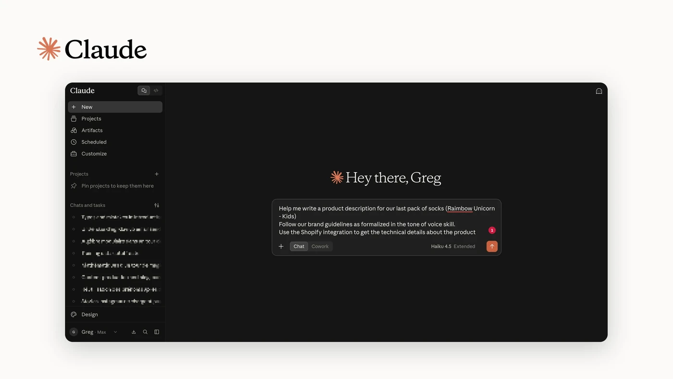The width and height of the screenshot is (673, 379).
Task: Click the Claude wordmark in the sidebar header
Action: (x=82, y=90)
